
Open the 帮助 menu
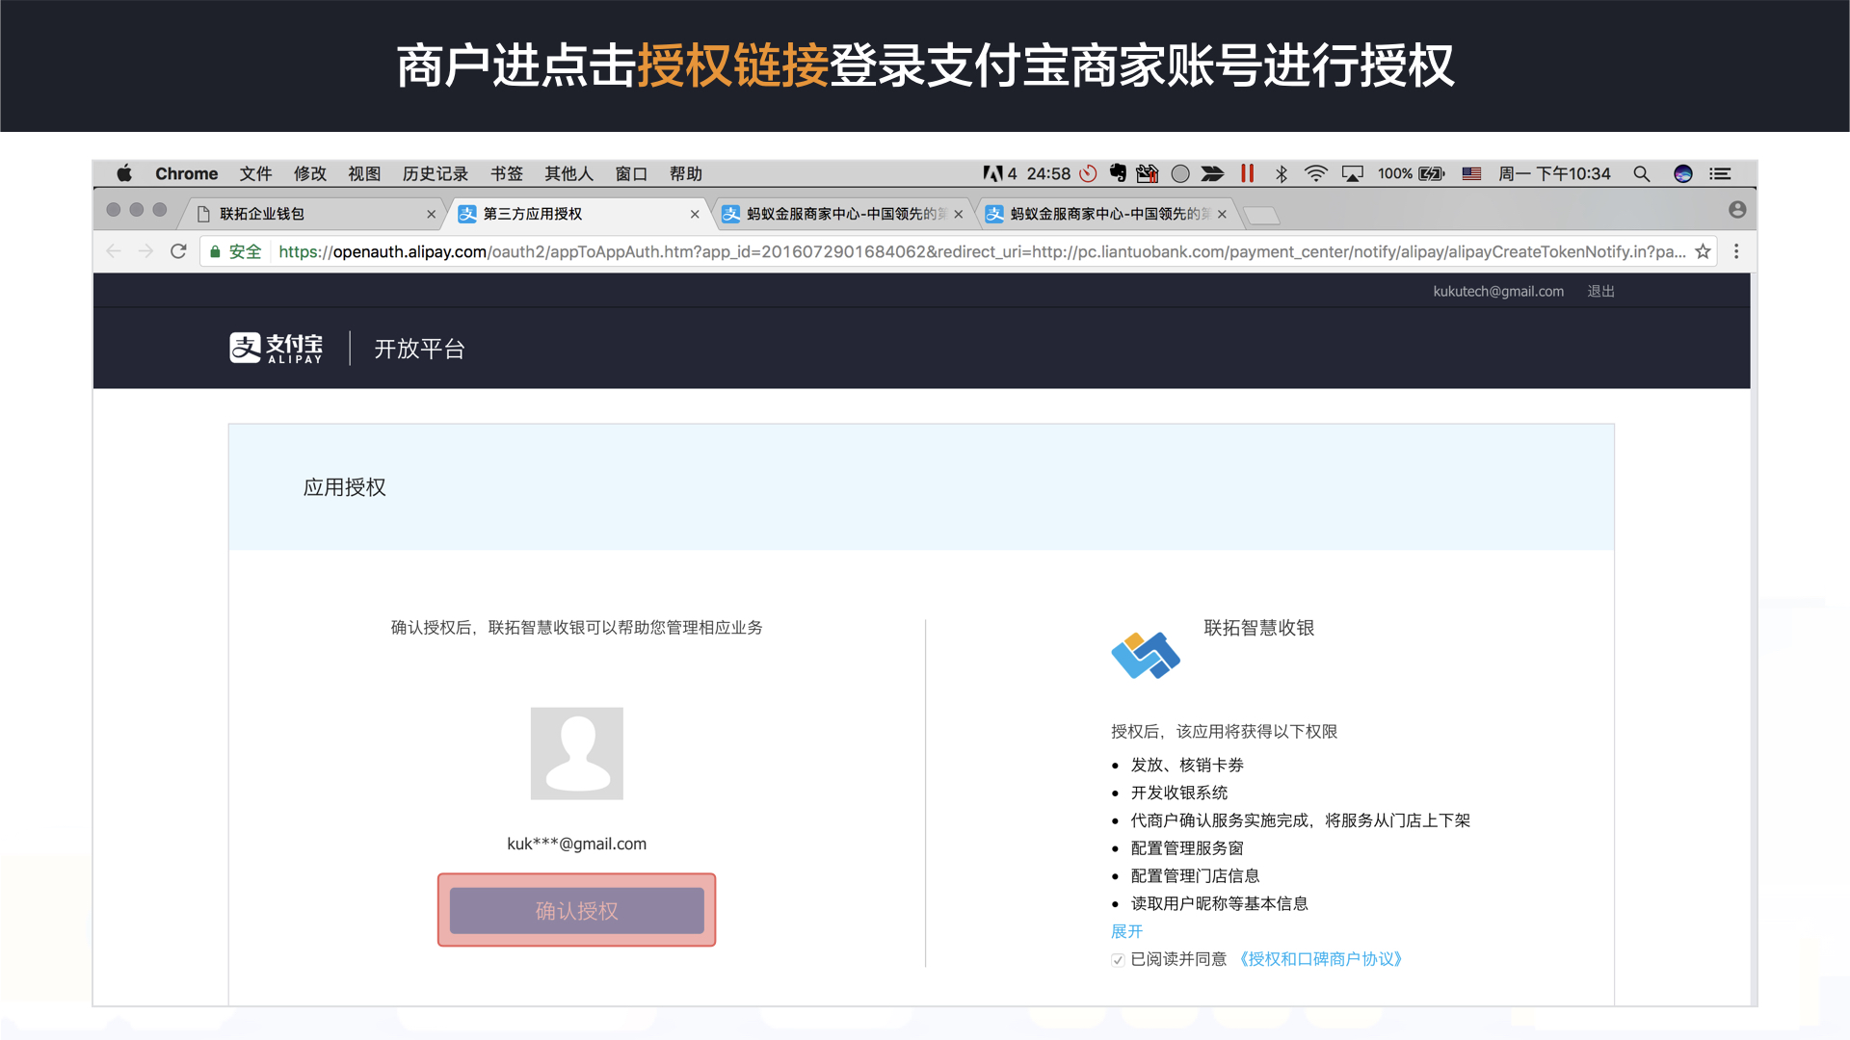coord(686,173)
